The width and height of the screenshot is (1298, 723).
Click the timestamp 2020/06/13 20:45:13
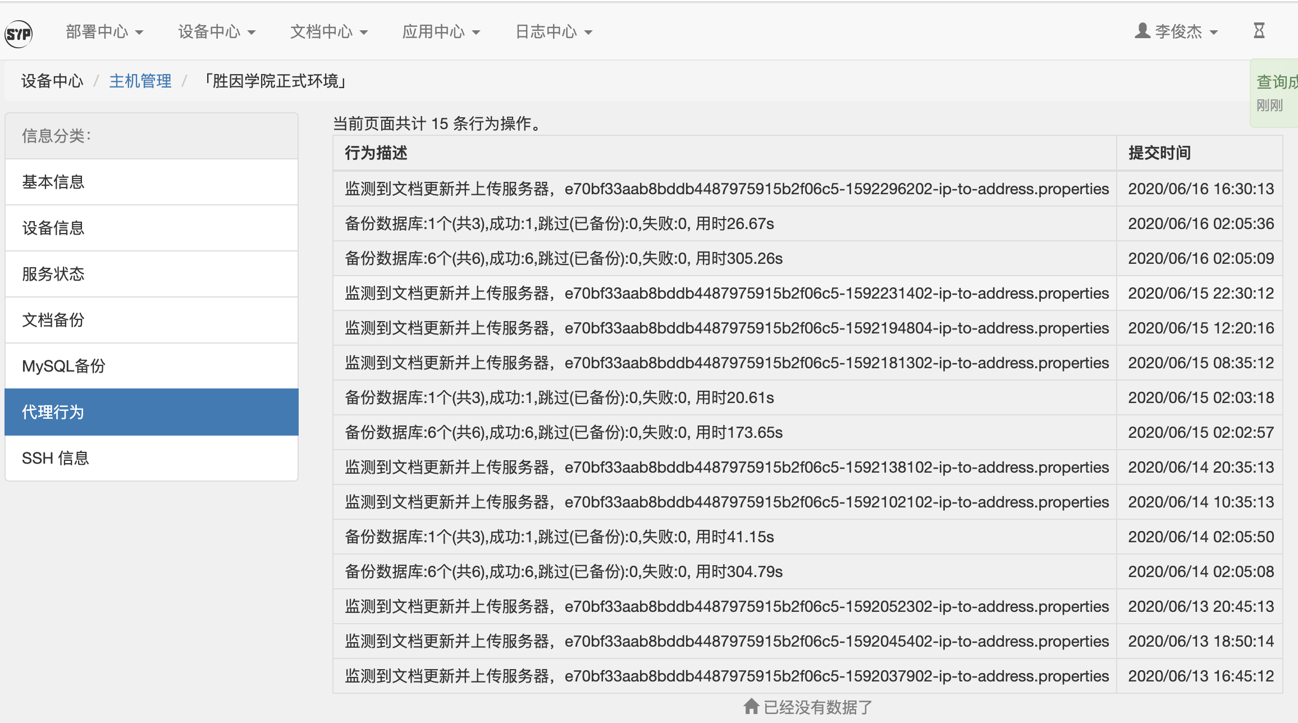[x=1201, y=607]
